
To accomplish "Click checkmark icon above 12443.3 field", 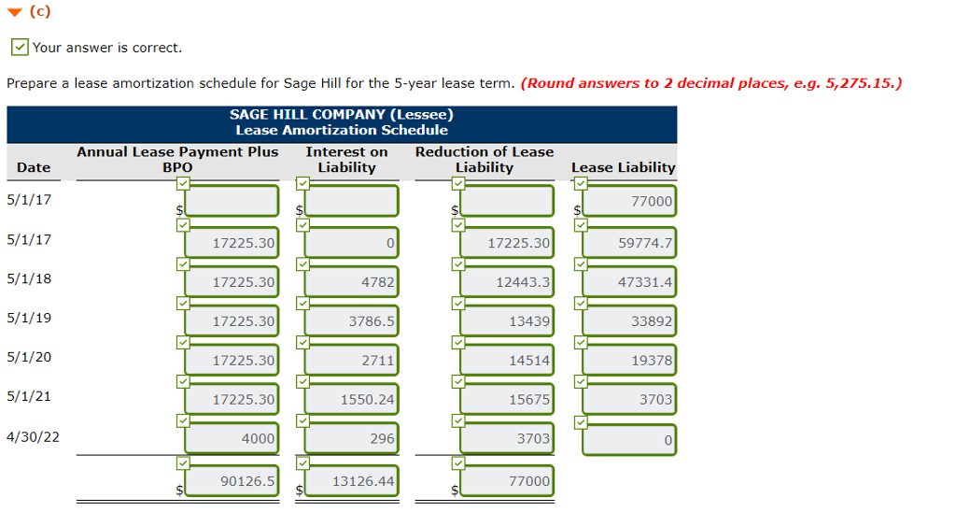I will tap(458, 263).
